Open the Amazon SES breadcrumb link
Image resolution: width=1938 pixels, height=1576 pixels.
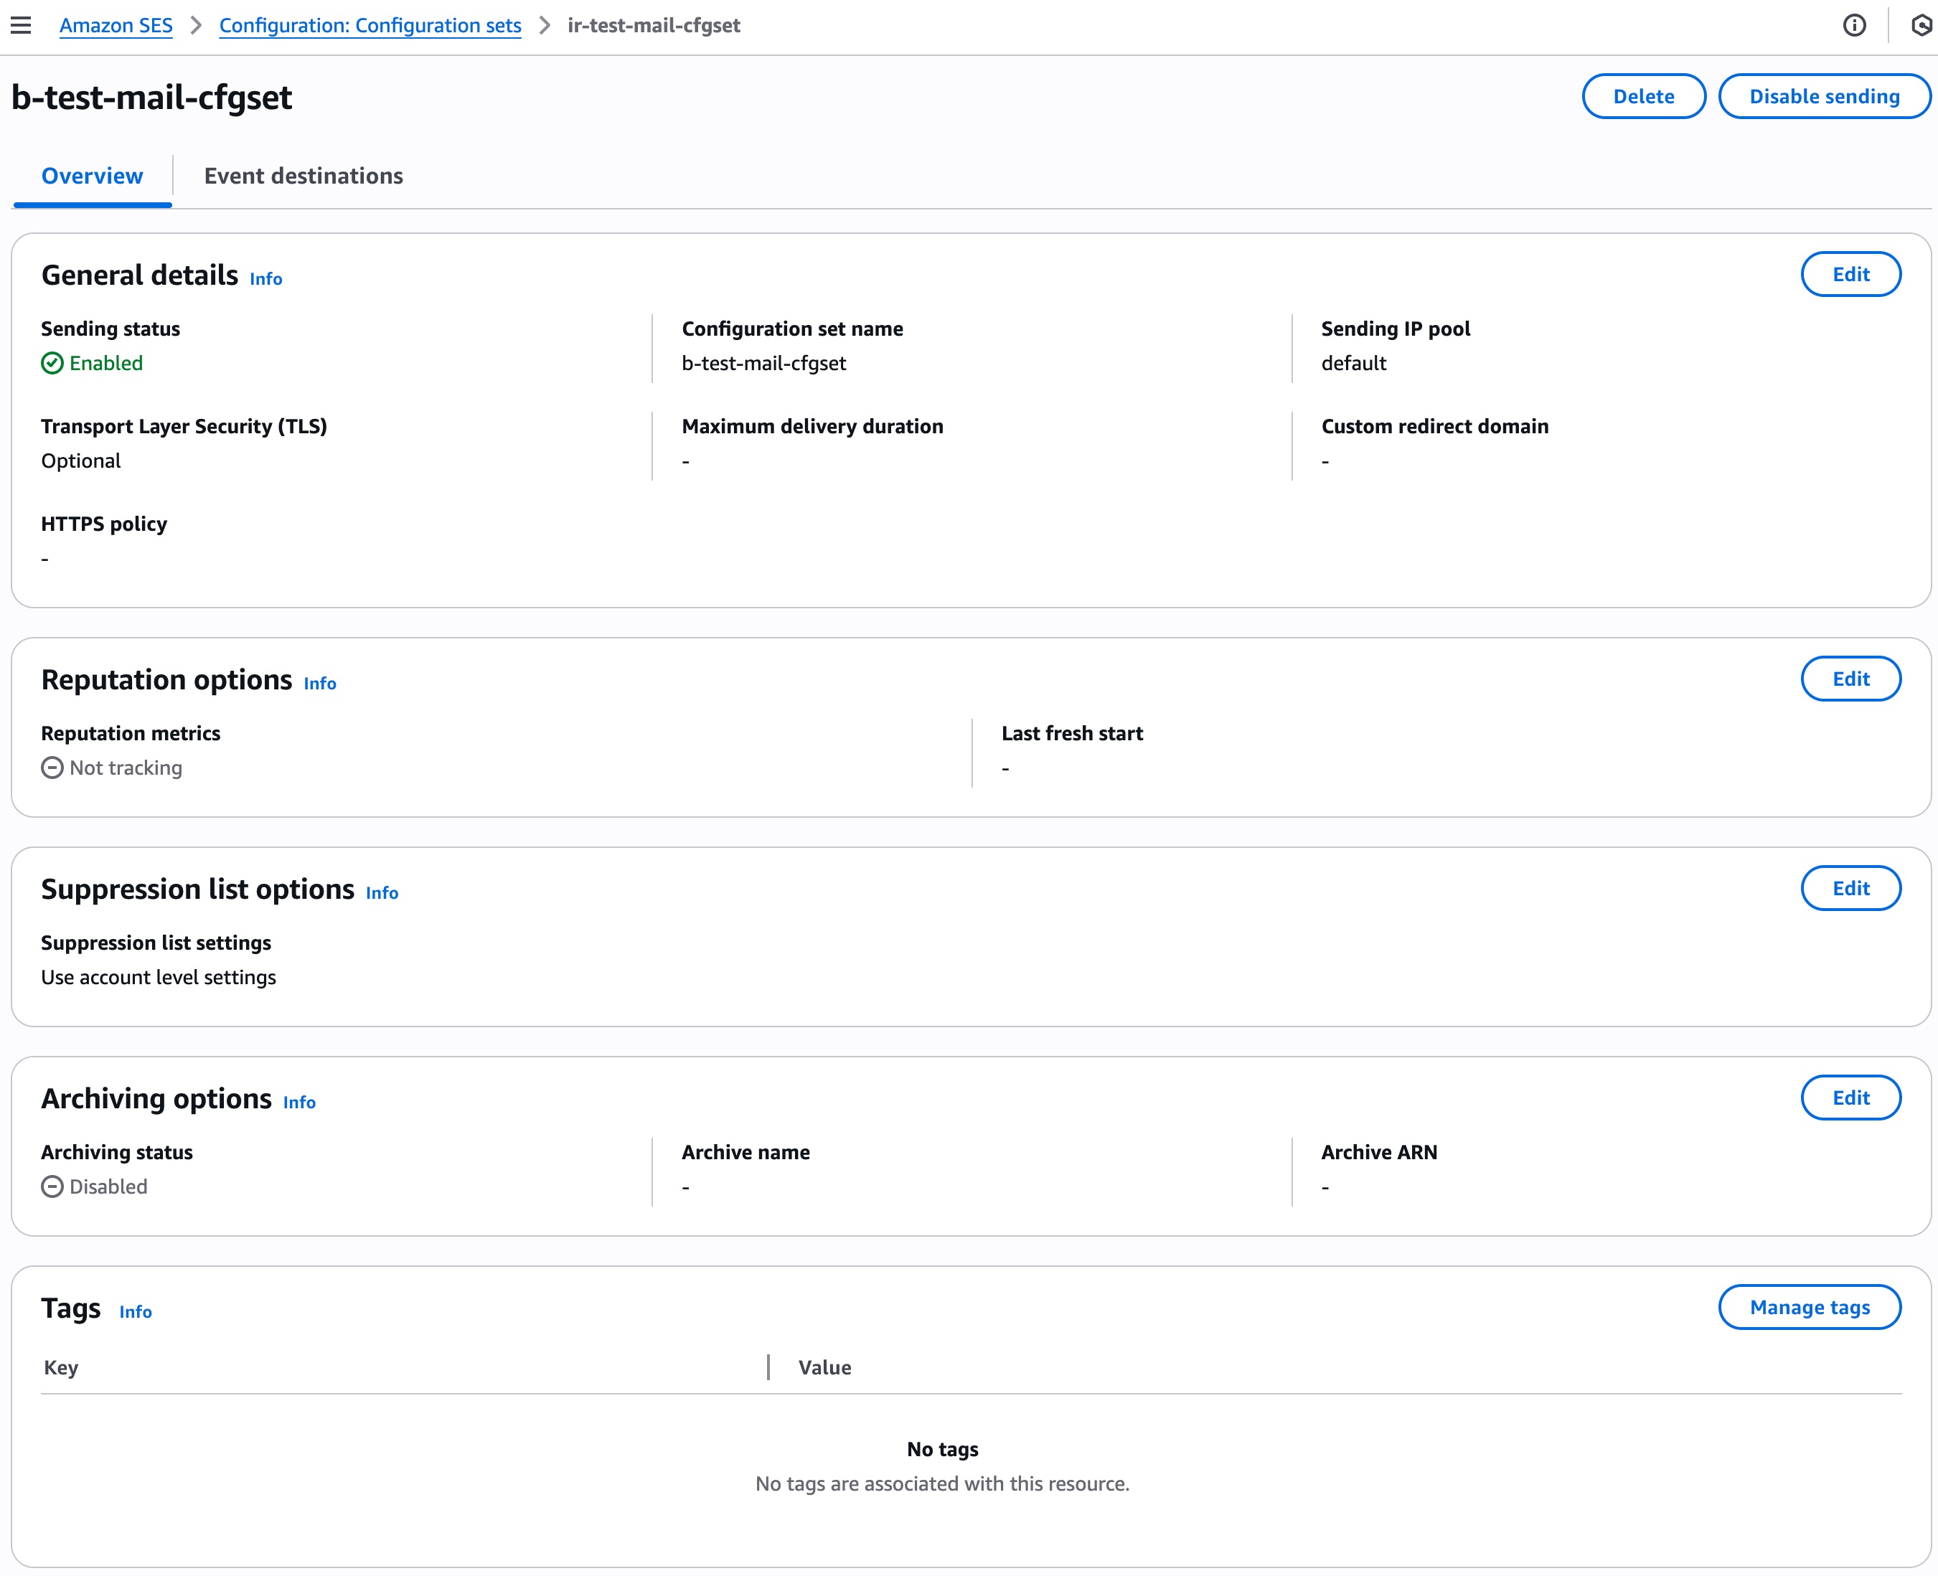click(116, 25)
